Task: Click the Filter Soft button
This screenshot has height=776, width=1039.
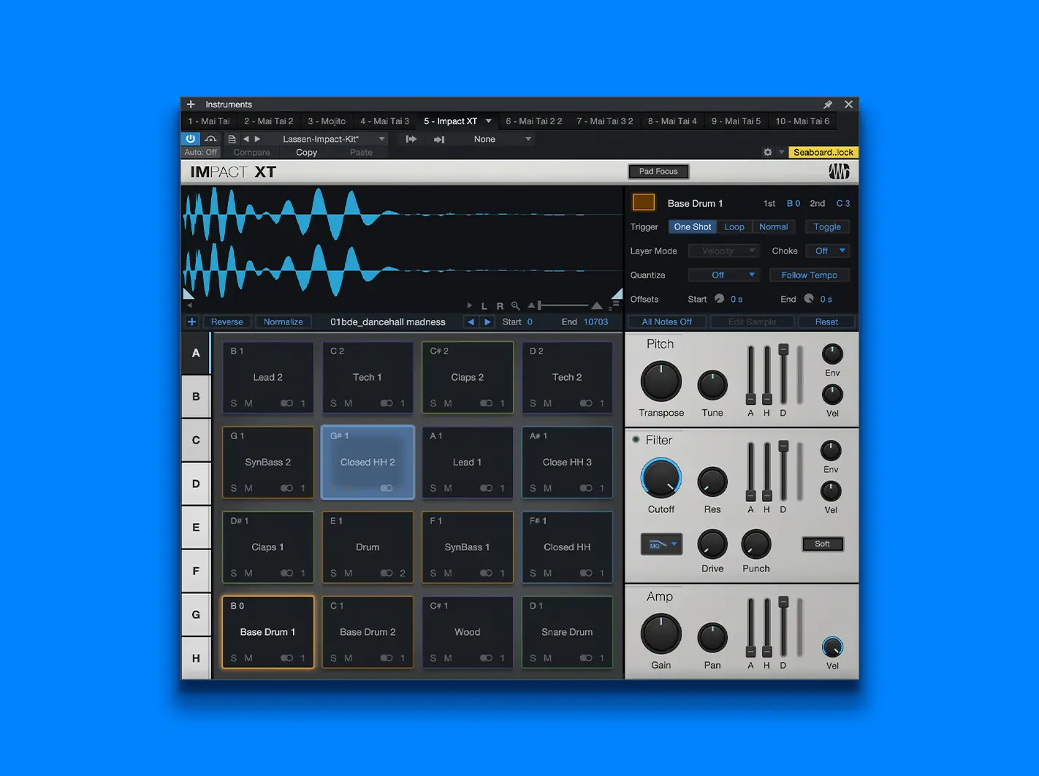Action: (823, 544)
